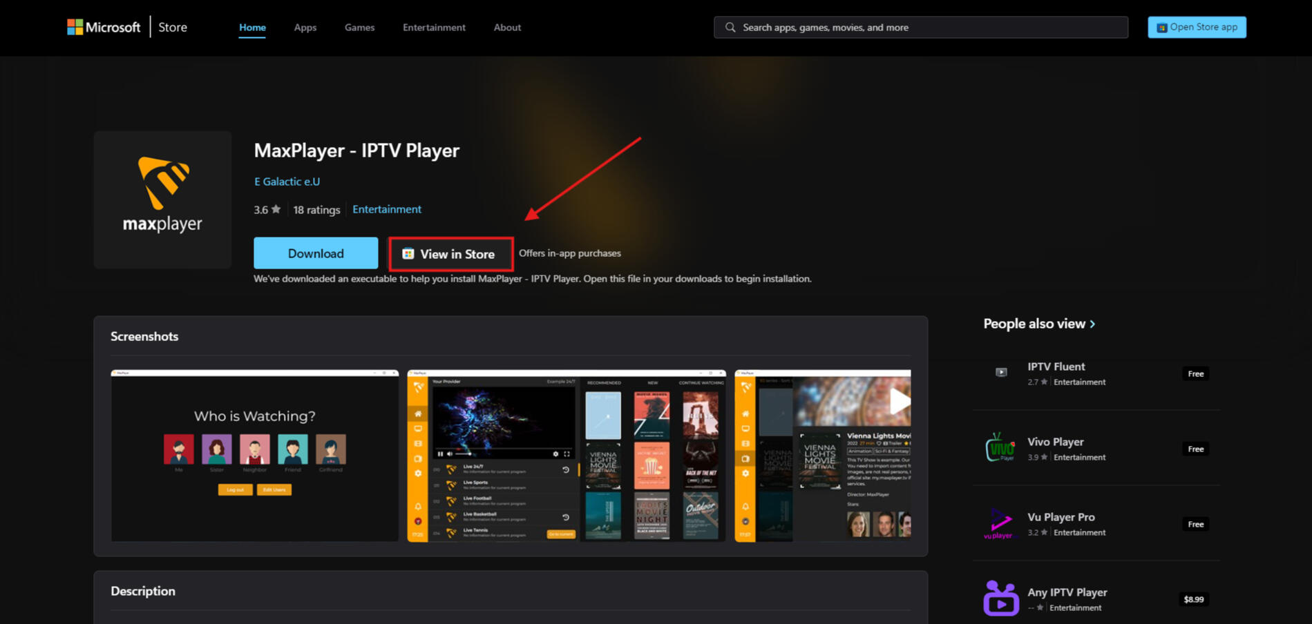
Task: Open the About menu item
Action: 507,28
